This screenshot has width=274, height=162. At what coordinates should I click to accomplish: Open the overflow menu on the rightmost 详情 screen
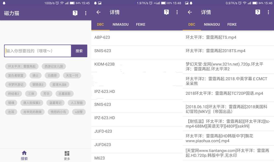point(268,12)
